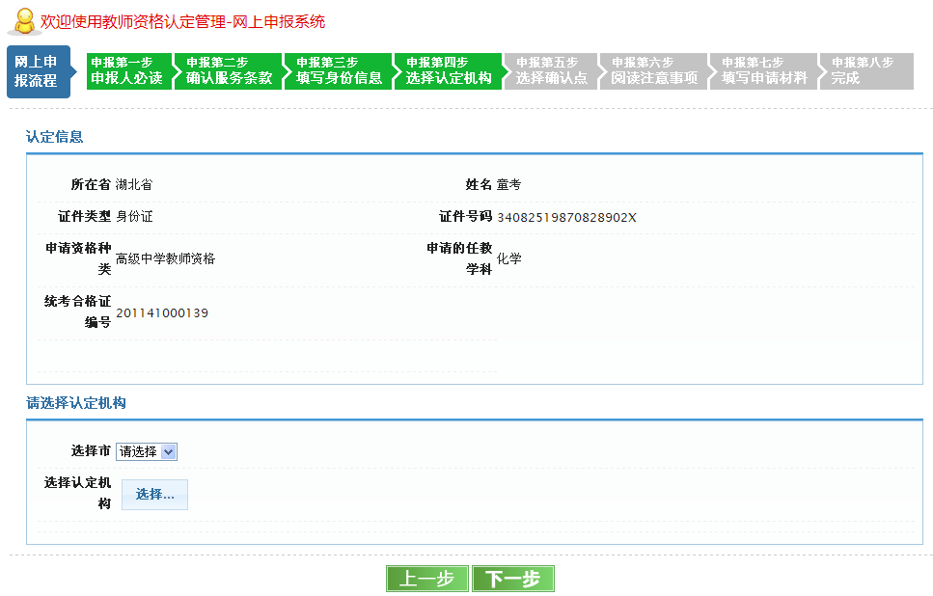Click step five 选择确认点

(551, 71)
